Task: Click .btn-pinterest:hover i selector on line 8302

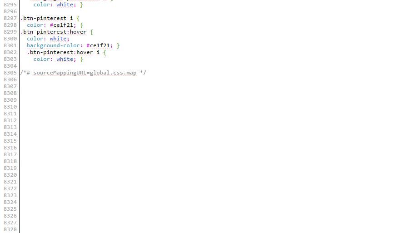Action: point(63,52)
